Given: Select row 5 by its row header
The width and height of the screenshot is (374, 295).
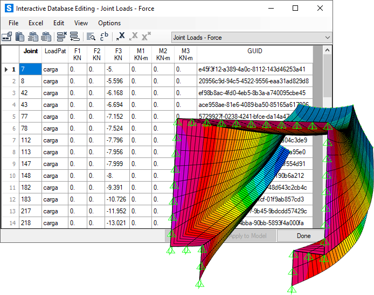Looking at the screenshot, I should (10, 117).
